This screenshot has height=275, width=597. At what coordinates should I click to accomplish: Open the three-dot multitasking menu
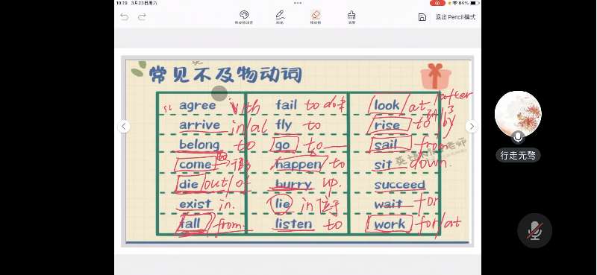click(x=298, y=3)
